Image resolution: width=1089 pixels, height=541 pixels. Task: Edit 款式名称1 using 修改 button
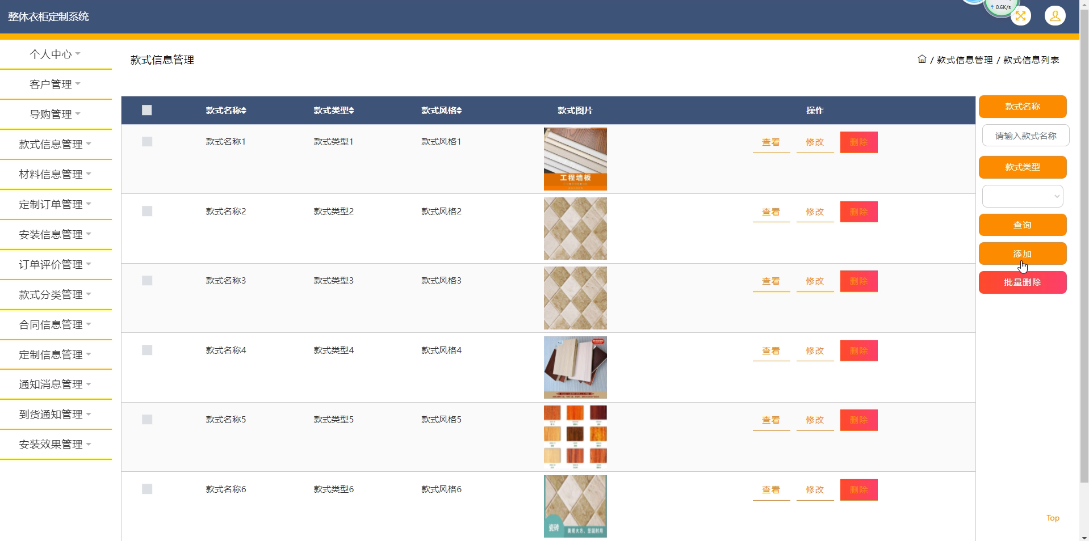(x=815, y=142)
